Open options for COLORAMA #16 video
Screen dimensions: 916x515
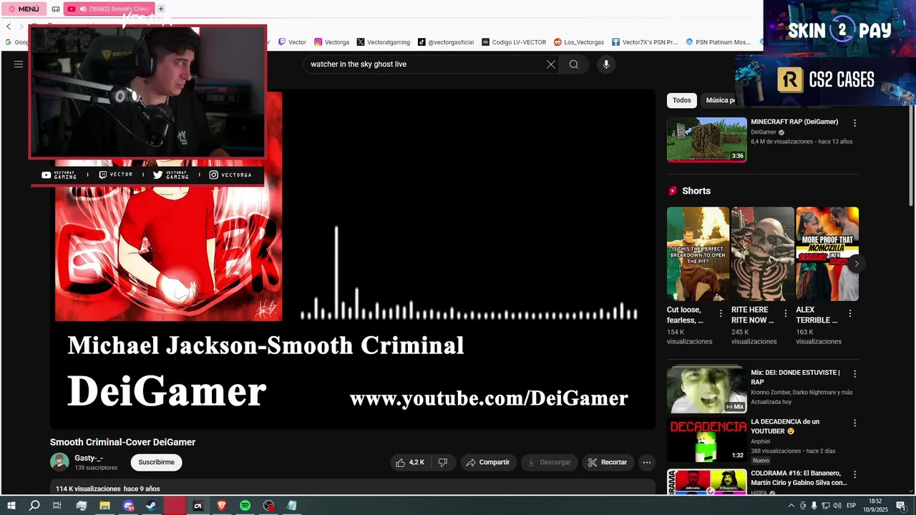click(x=854, y=475)
